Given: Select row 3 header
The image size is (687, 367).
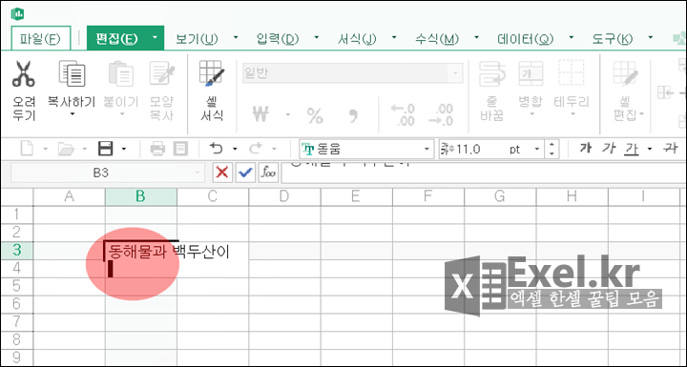Looking at the screenshot, I should pyautogui.click(x=16, y=250).
